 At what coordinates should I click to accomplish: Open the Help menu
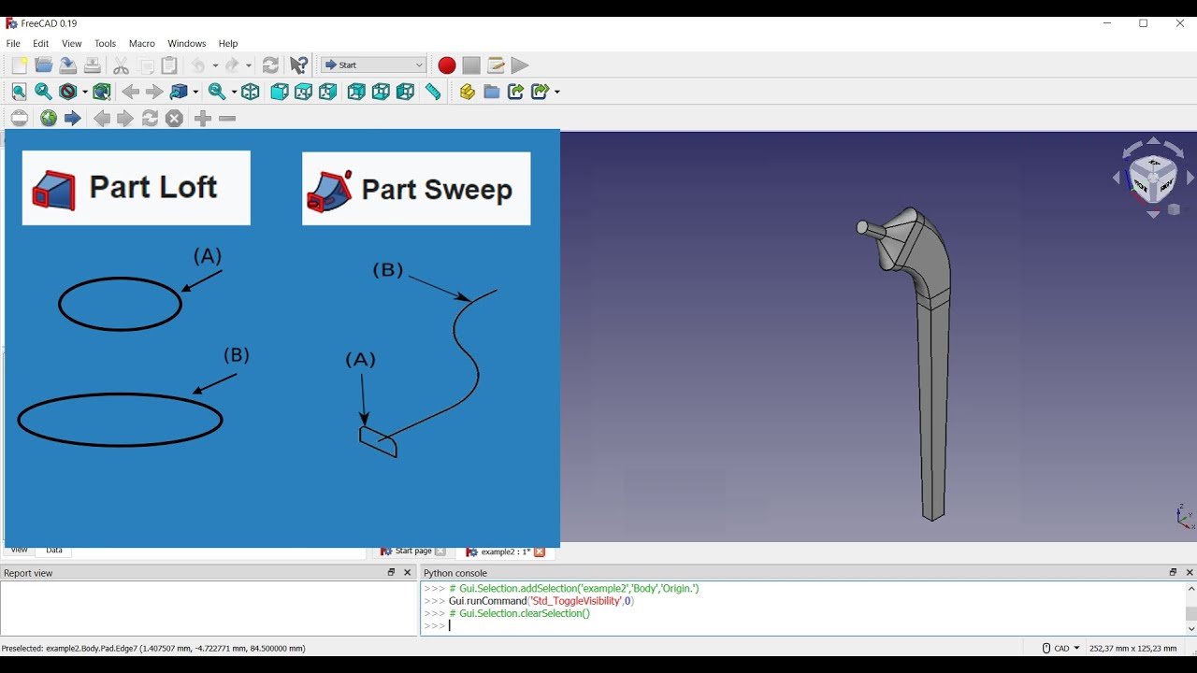228,44
